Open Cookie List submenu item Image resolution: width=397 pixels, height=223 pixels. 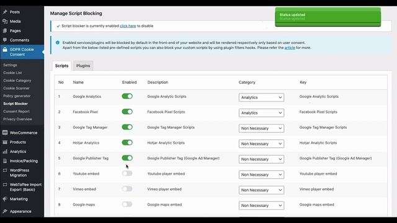click(12, 73)
